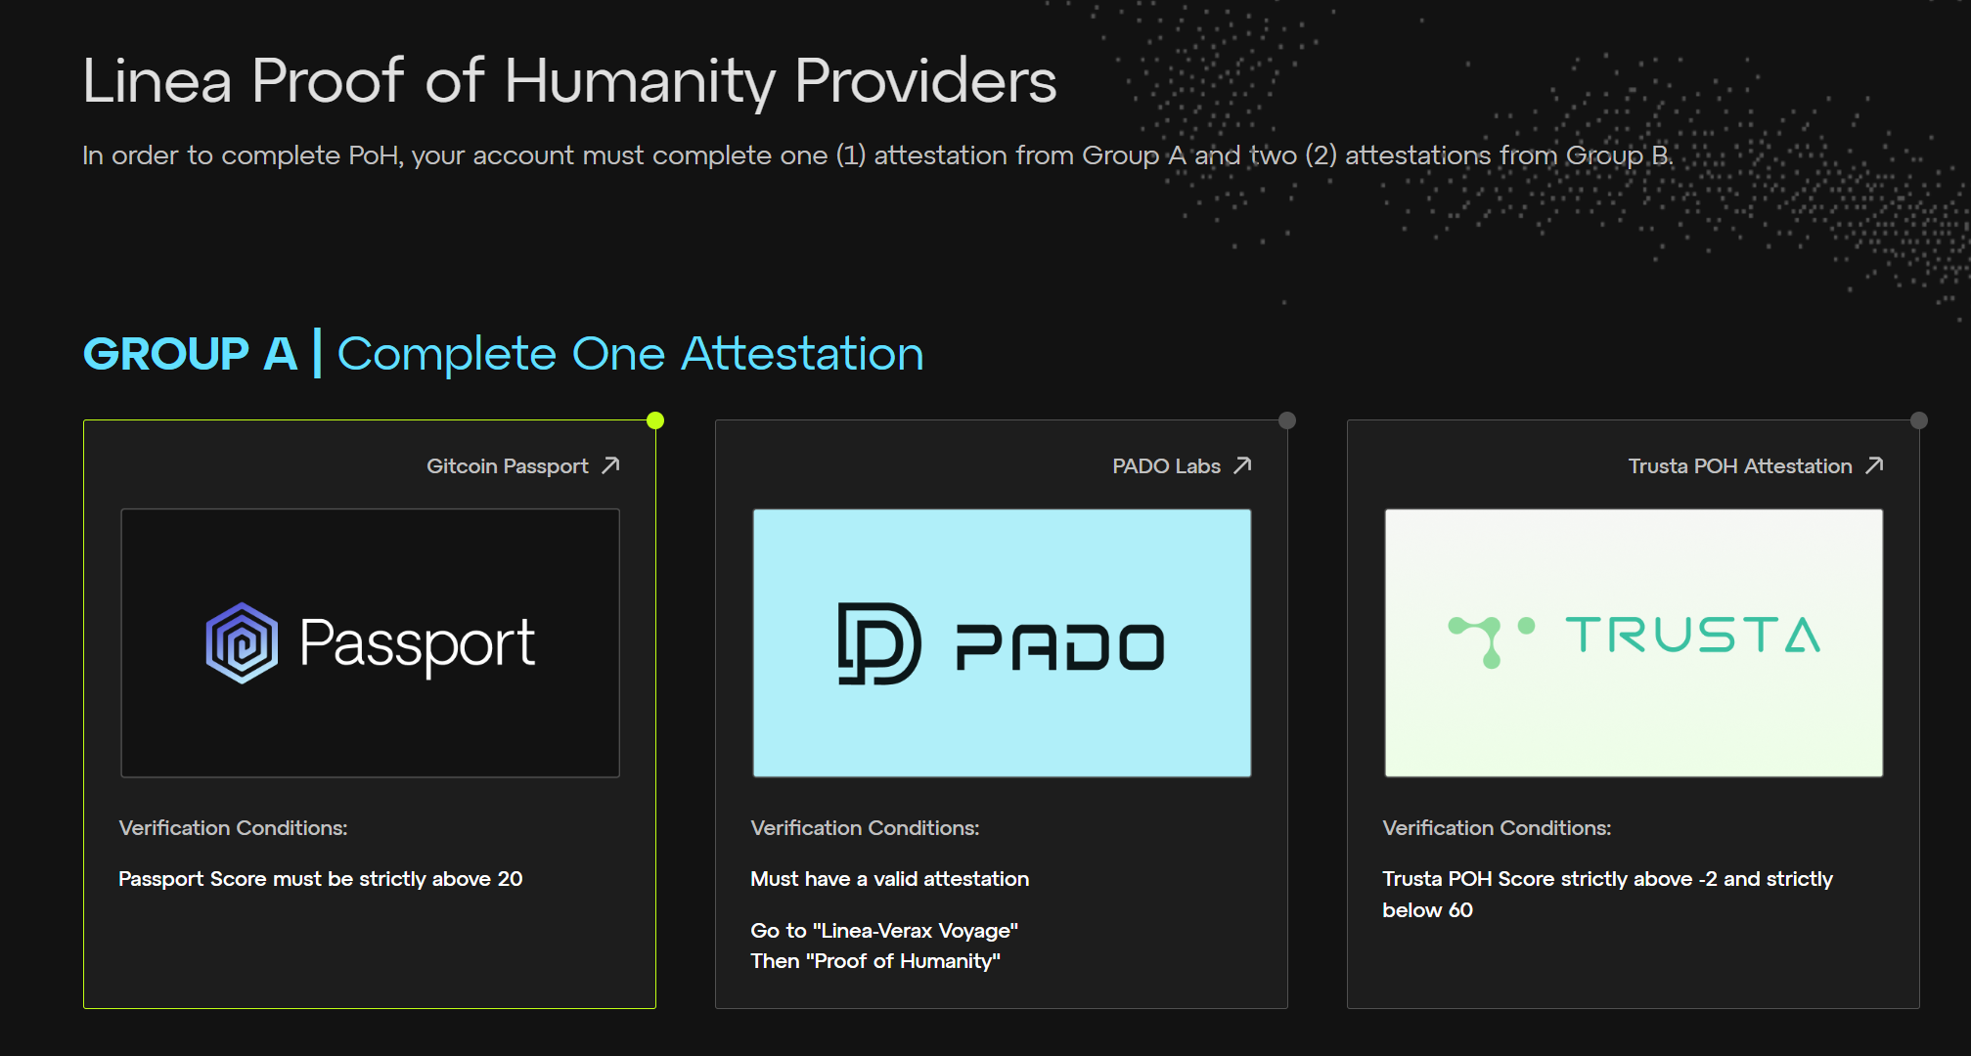This screenshot has width=1971, height=1056.
Task: Click the Passport hexagon logo icon
Action: (x=242, y=643)
